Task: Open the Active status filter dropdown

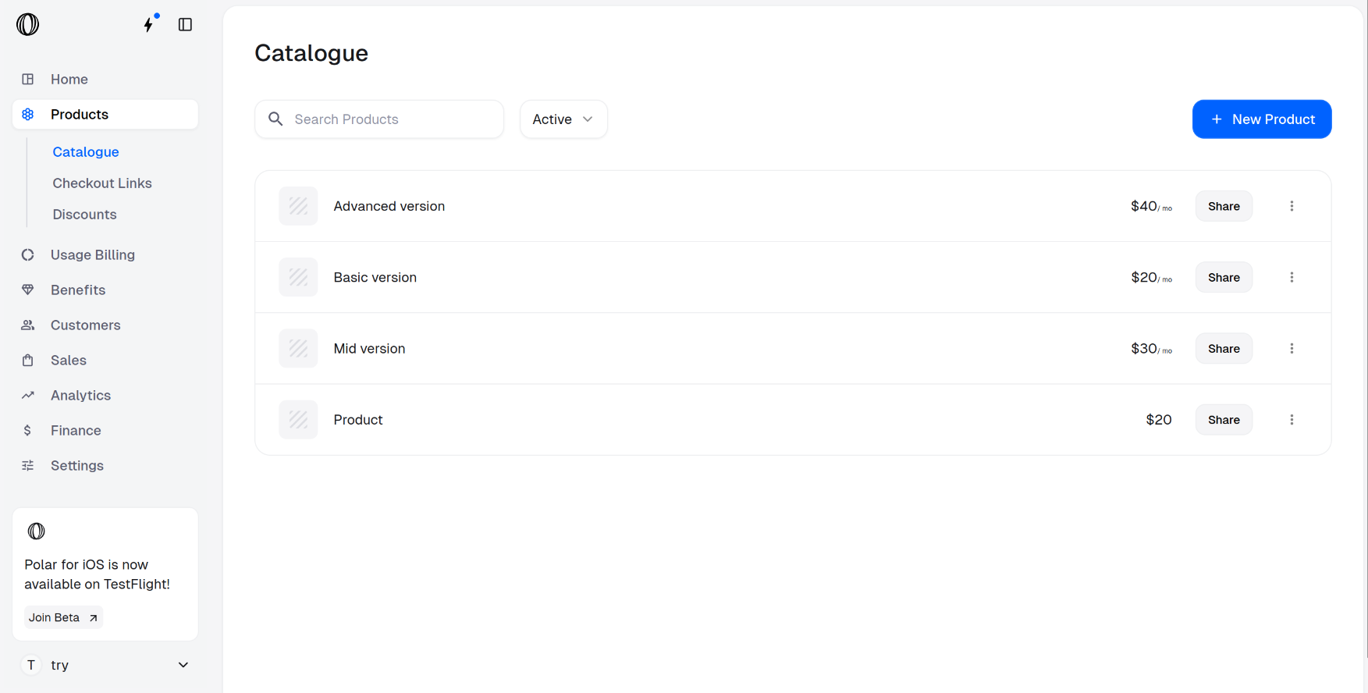Action: tap(563, 119)
